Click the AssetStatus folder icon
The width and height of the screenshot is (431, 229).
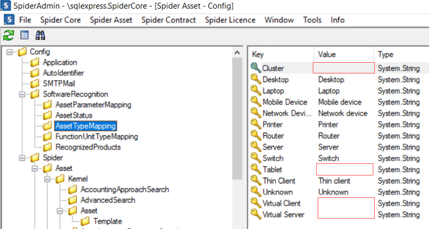click(x=47, y=115)
